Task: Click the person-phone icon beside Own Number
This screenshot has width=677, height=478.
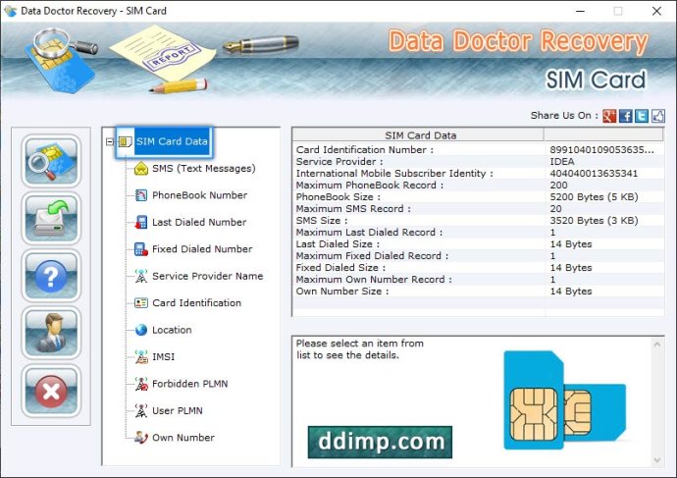Action: coord(141,438)
